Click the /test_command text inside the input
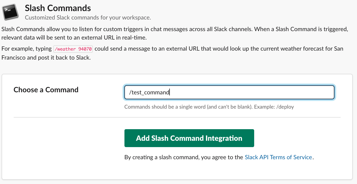The height and width of the screenshot is (184, 357). tap(149, 93)
